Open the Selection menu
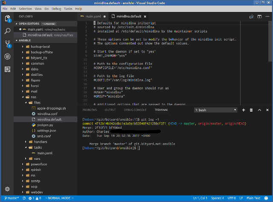This screenshot has width=273, height=202. [25, 9]
